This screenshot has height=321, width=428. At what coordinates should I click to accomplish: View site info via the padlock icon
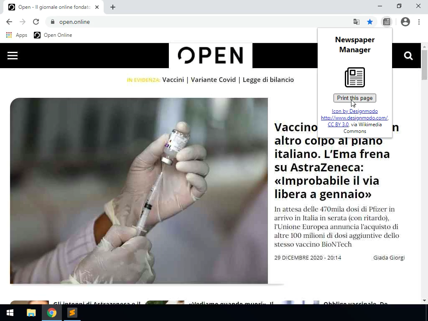[53, 22]
